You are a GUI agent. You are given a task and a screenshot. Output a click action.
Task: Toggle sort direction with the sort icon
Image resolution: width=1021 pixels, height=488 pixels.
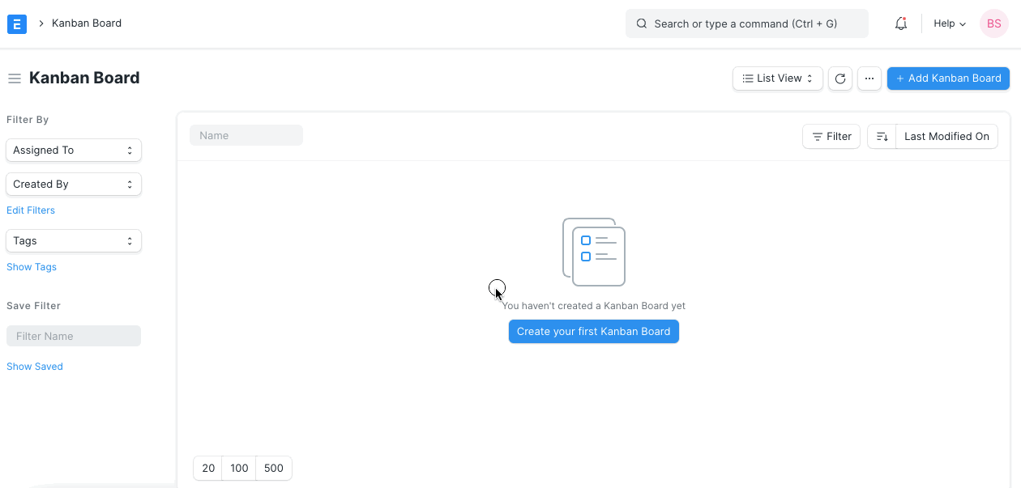coord(882,136)
